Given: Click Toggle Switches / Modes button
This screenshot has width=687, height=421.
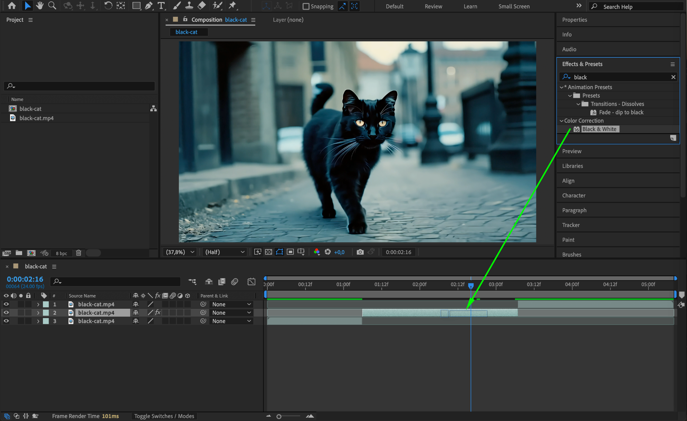Looking at the screenshot, I should click(x=164, y=416).
